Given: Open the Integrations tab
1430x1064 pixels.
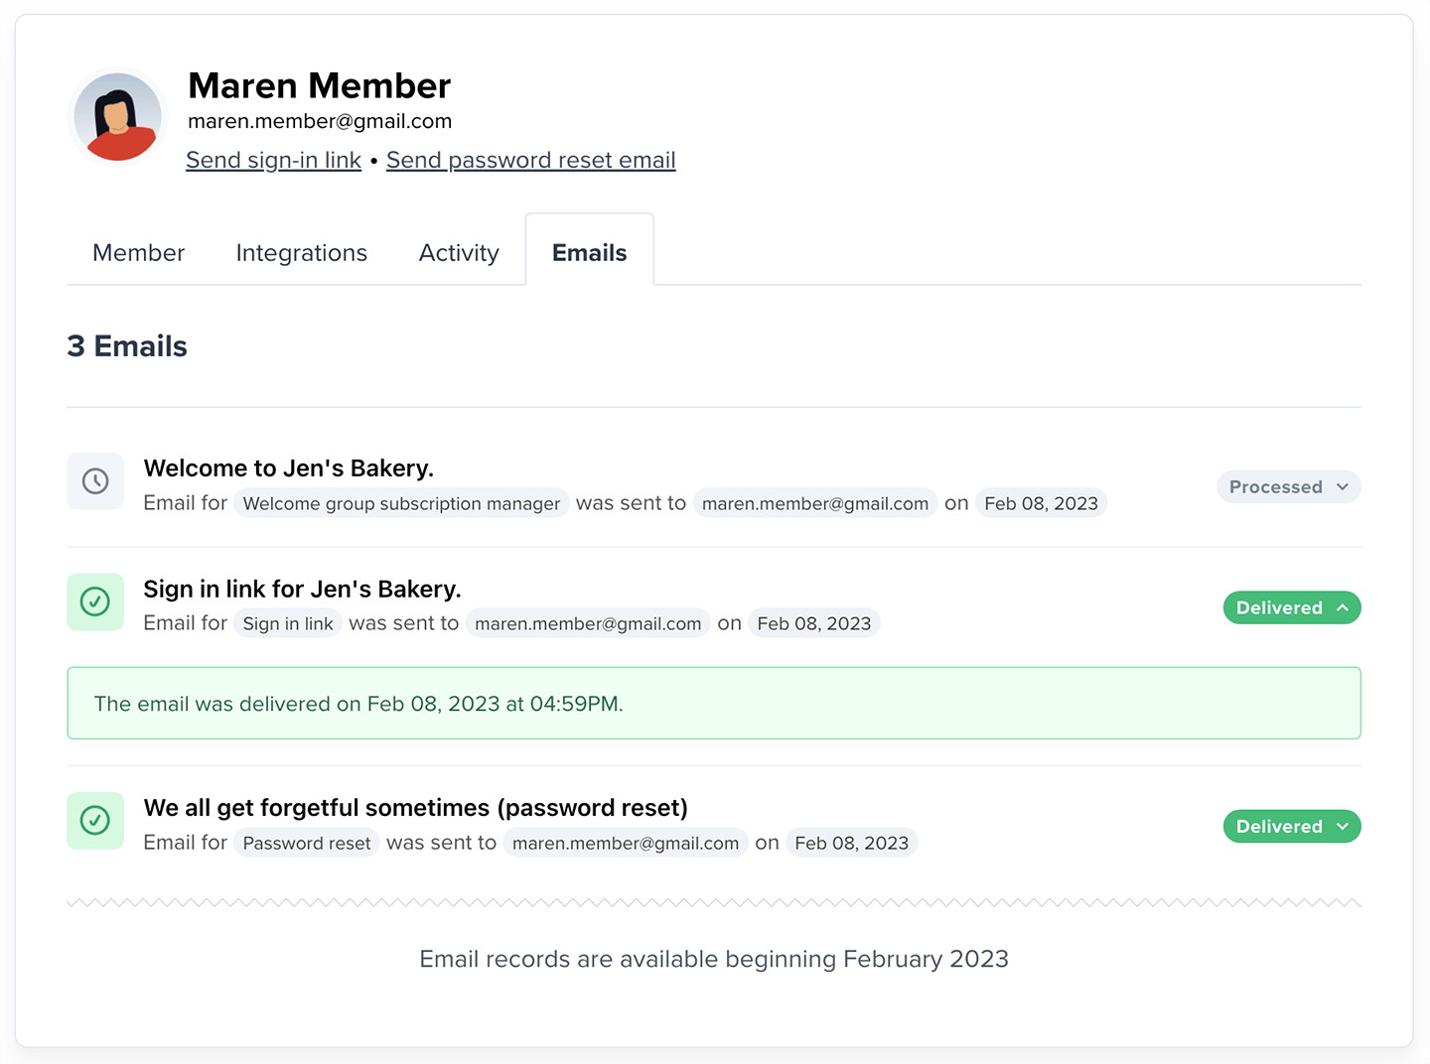Looking at the screenshot, I should (x=301, y=252).
